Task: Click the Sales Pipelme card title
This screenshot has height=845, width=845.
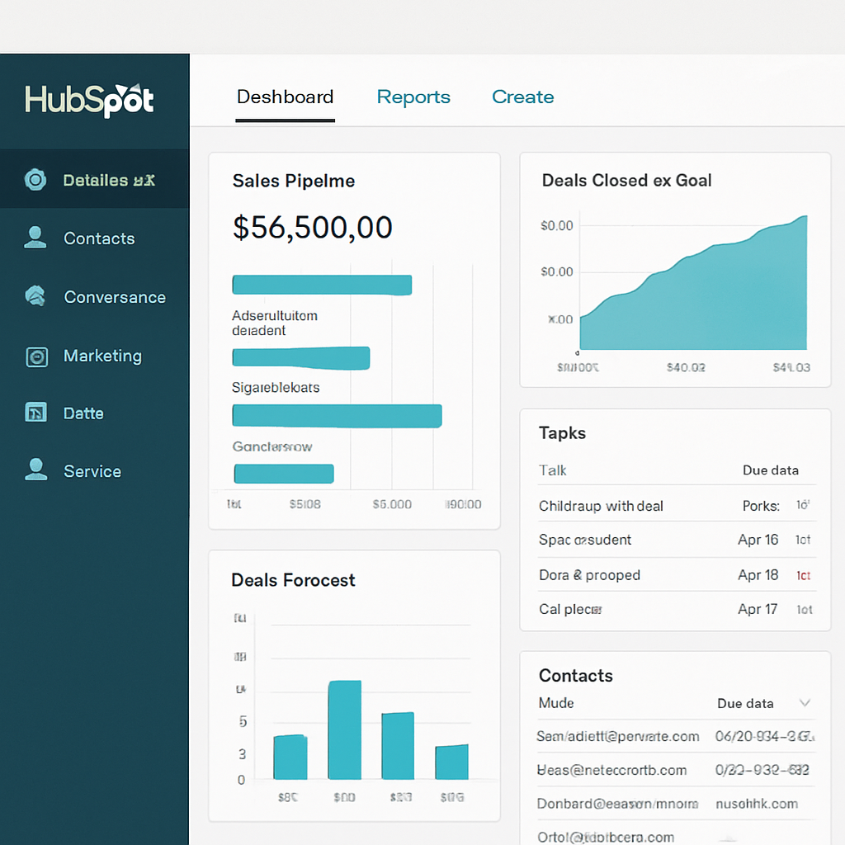Action: pyautogui.click(x=294, y=181)
